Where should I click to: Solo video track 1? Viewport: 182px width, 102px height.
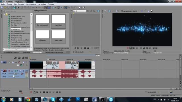(x=27, y=62)
